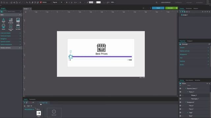Click the add event plus icon
Image resolution: width=211 pixels, height=118 pixels.
(x=24, y=103)
